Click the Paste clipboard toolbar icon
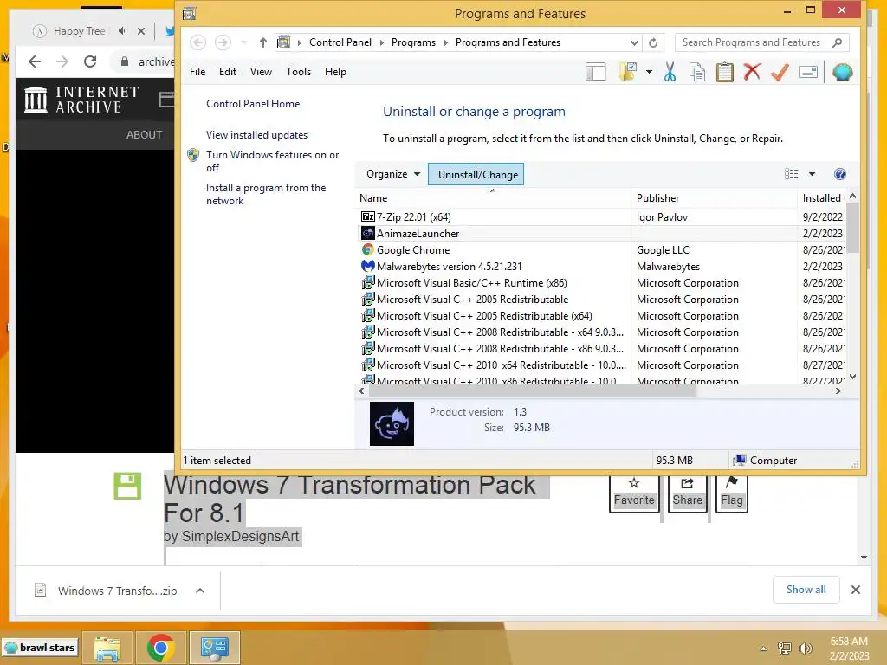The height and width of the screenshot is (665, 887). point(725,72)
